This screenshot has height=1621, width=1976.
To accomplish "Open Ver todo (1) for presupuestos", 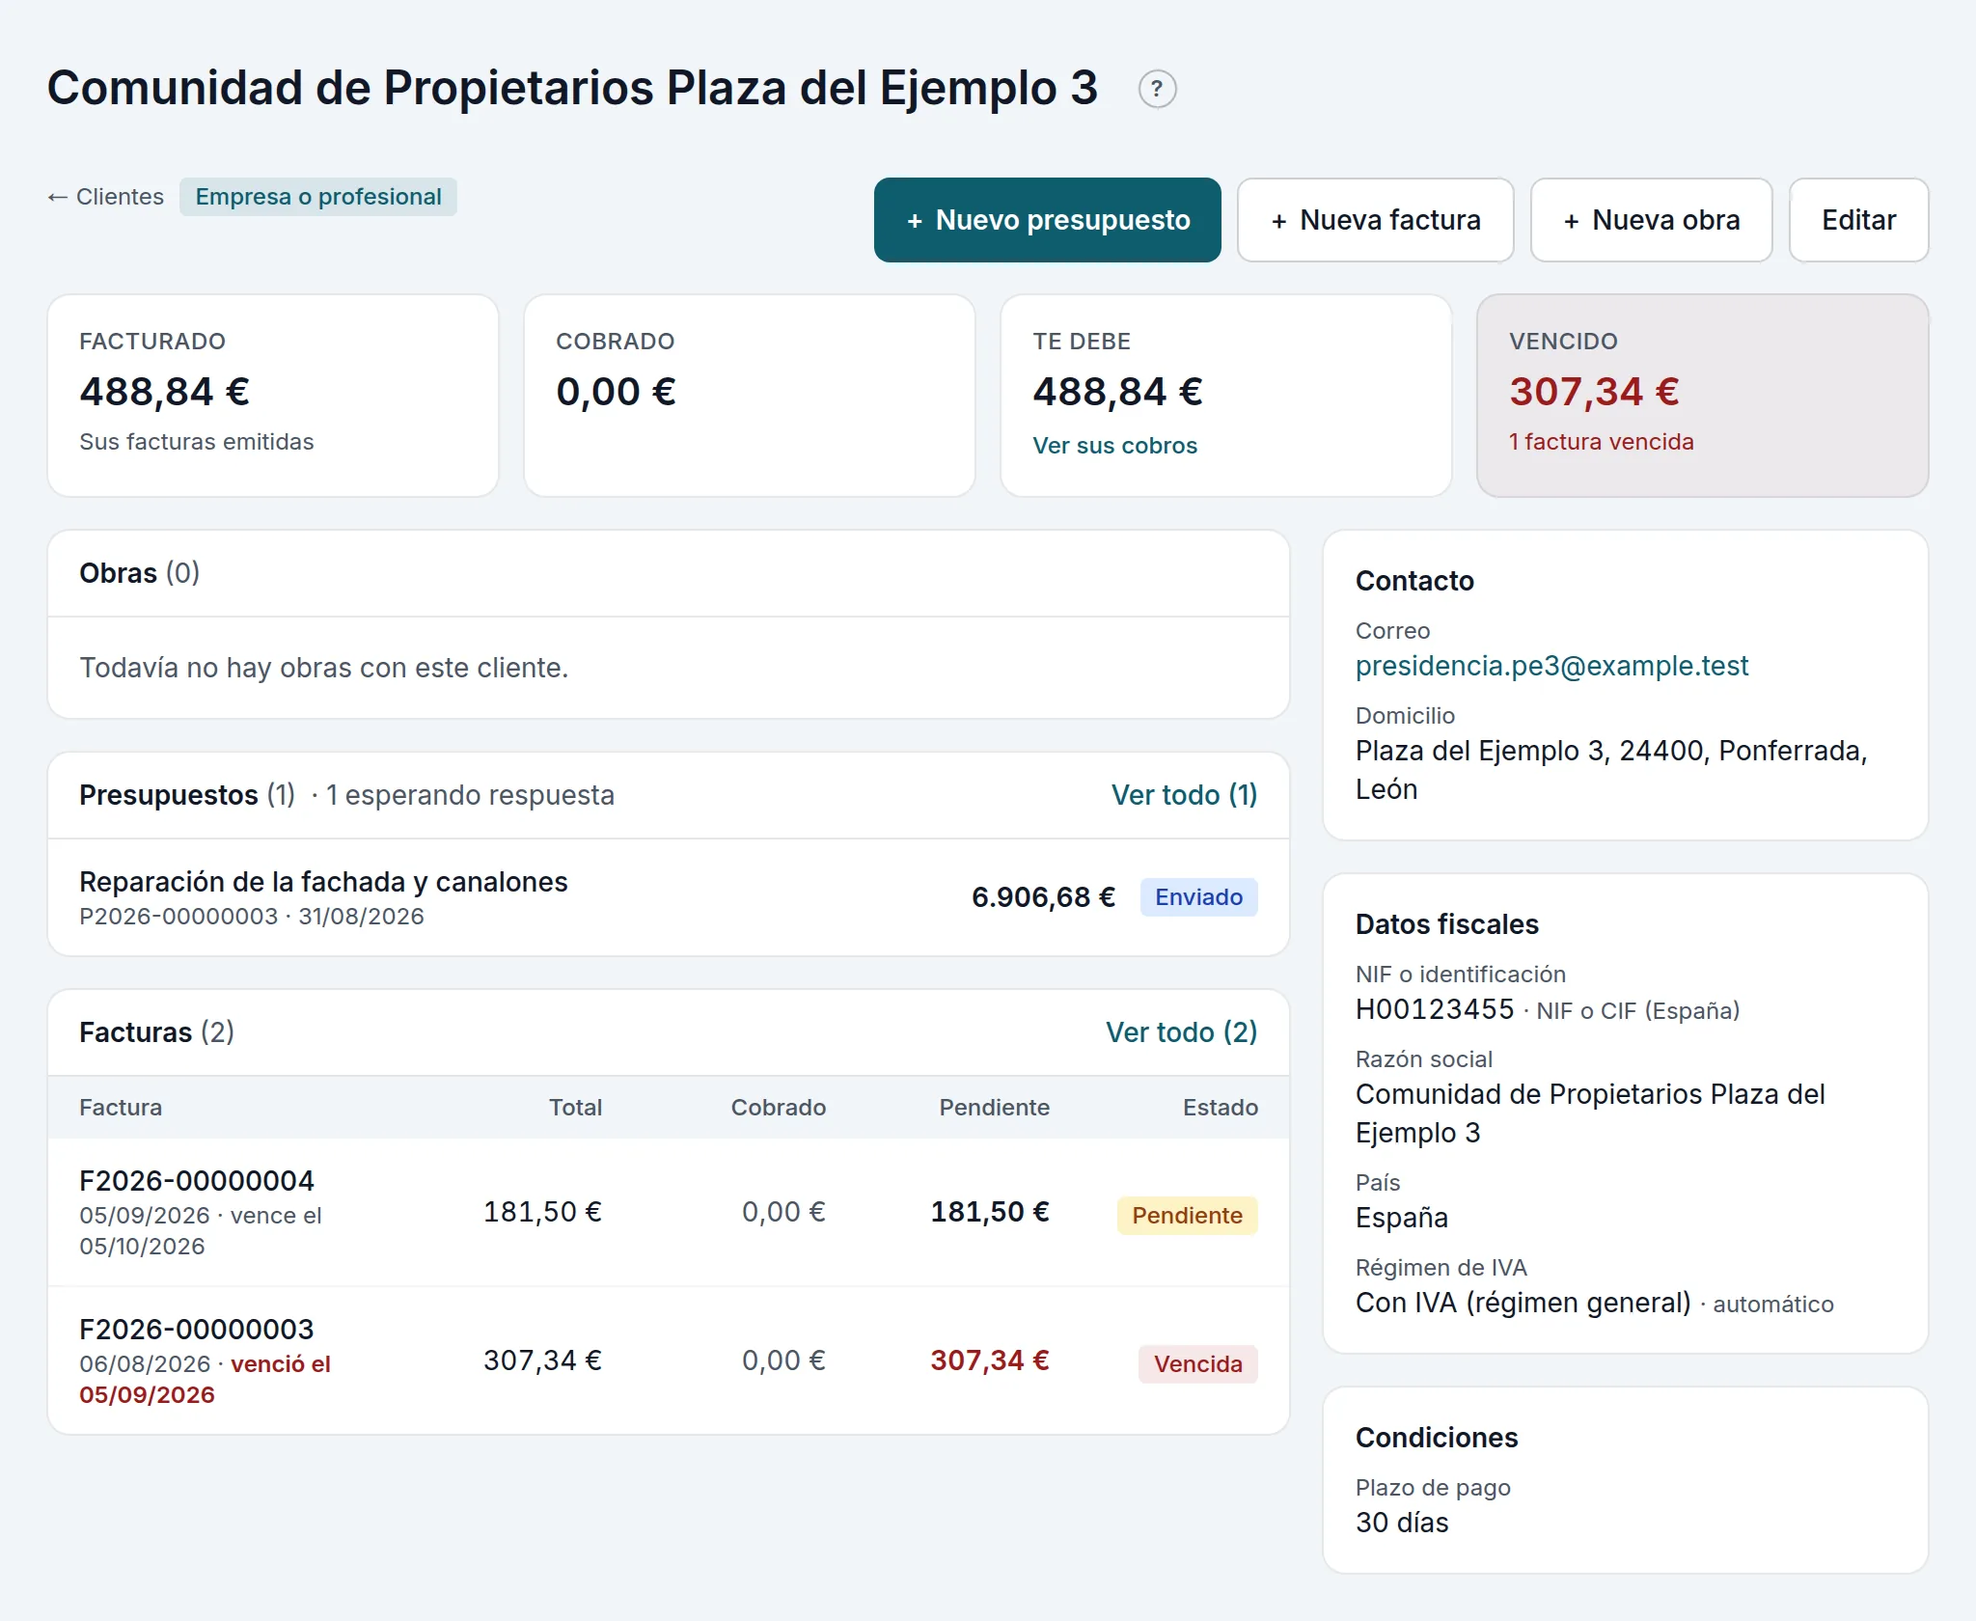I will click(x=1184, y=795).
